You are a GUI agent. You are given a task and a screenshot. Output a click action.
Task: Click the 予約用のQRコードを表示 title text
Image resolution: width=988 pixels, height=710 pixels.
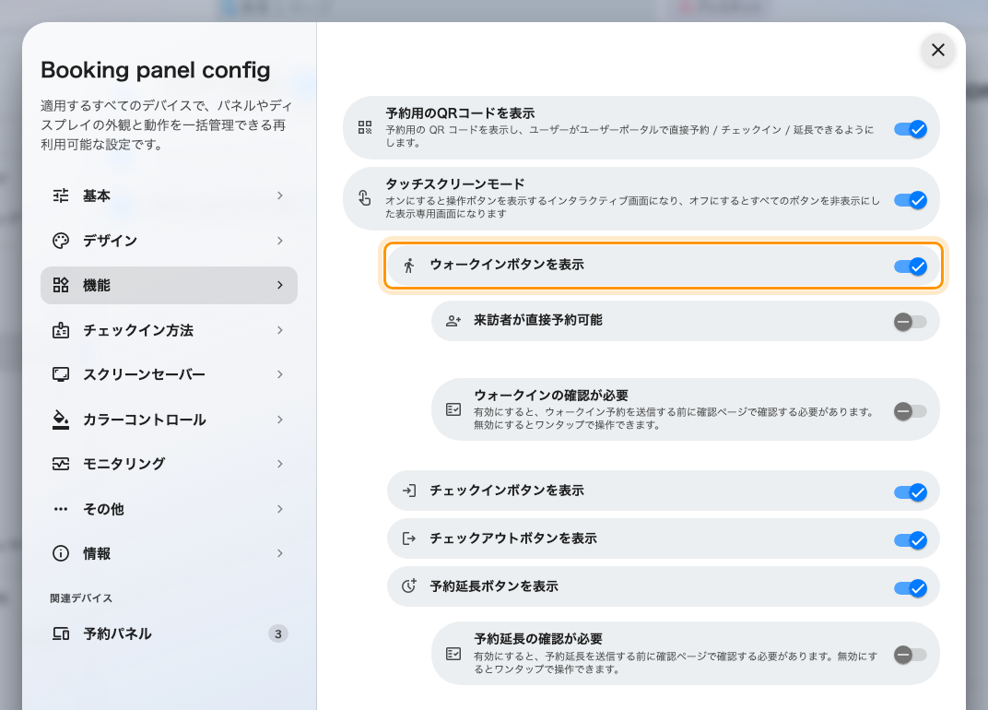coord(460,113)
